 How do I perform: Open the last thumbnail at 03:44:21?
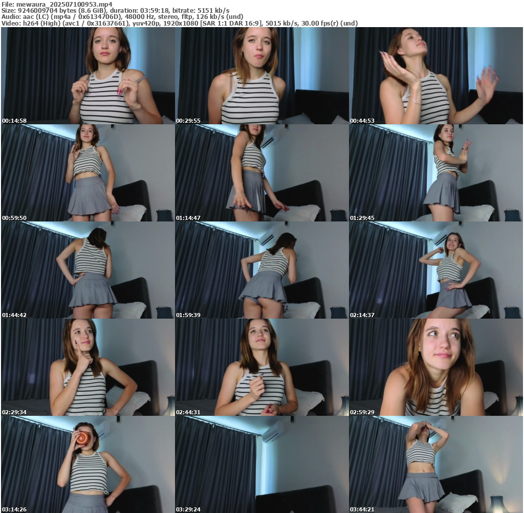(x=435, y=464)
